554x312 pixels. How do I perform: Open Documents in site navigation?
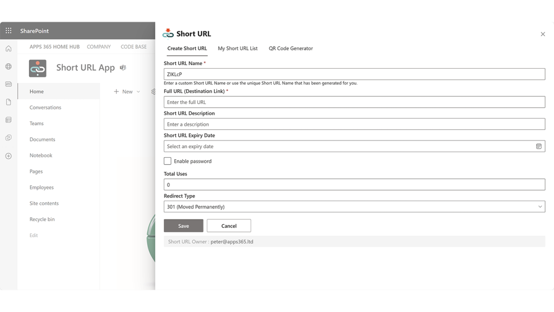[x=42, y=139]
